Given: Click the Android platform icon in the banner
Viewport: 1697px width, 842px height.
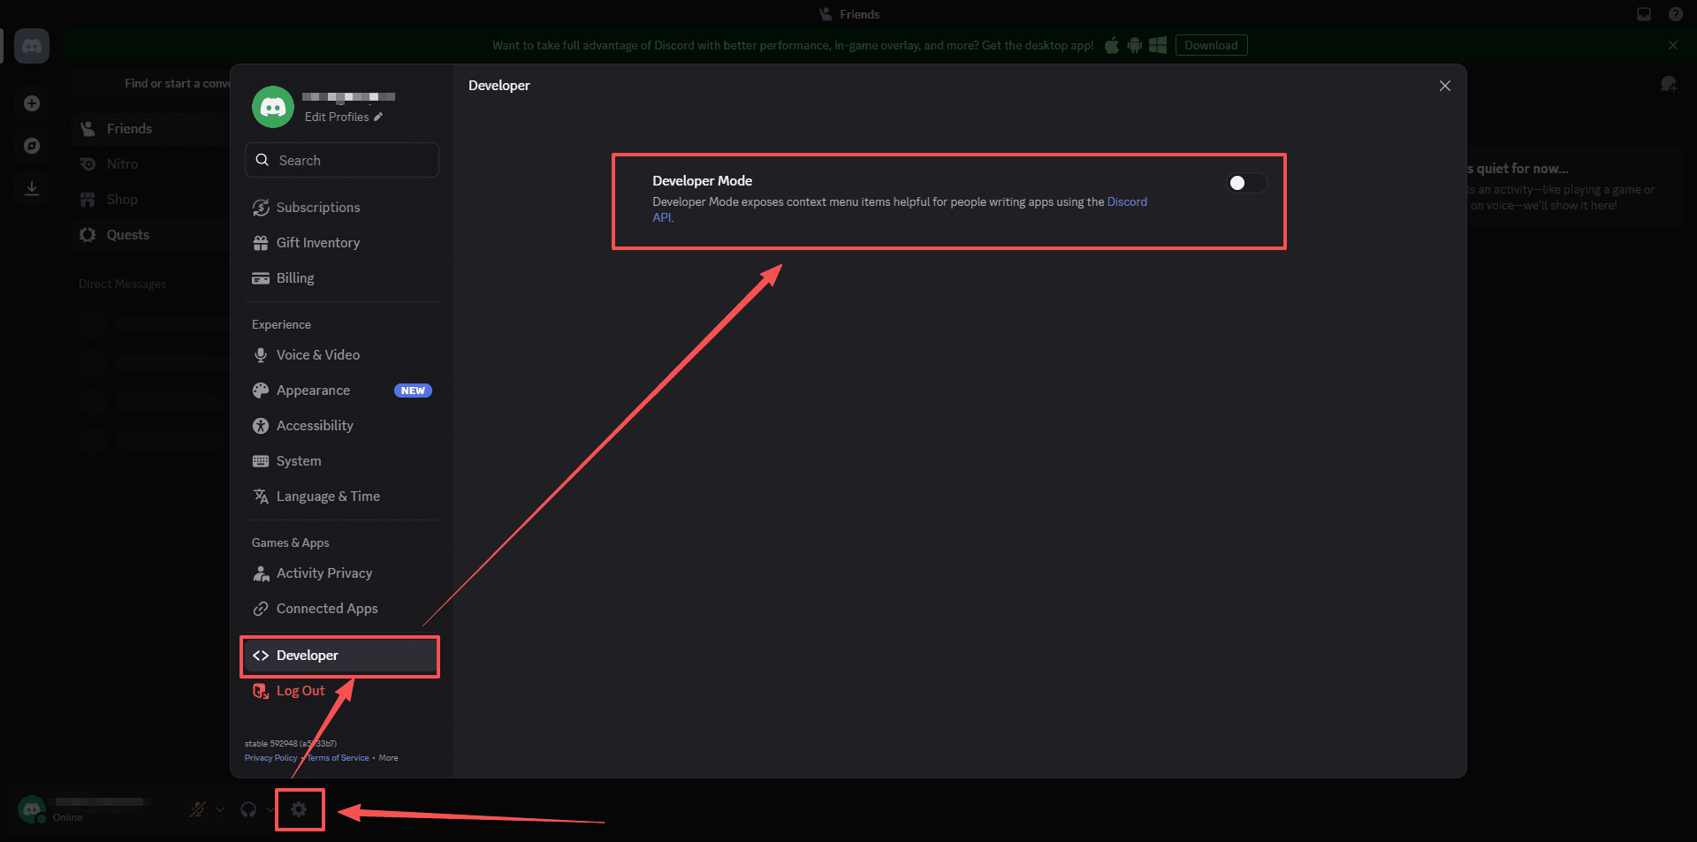Looking at the screenshot, I should 1135,45.
